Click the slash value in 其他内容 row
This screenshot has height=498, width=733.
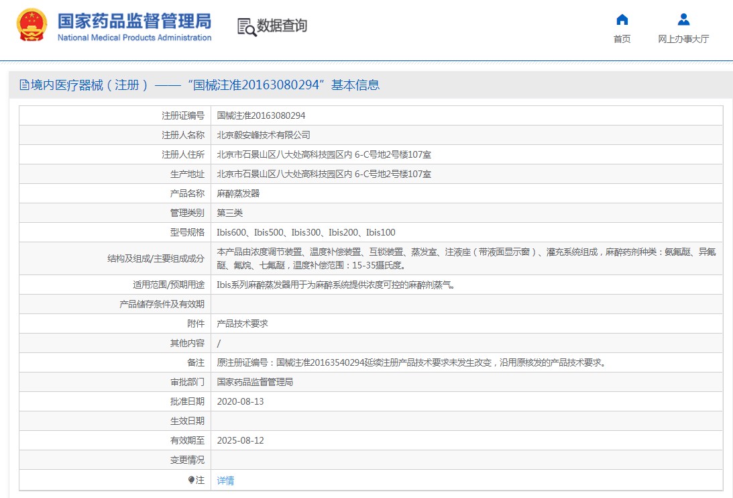(219, 344)
